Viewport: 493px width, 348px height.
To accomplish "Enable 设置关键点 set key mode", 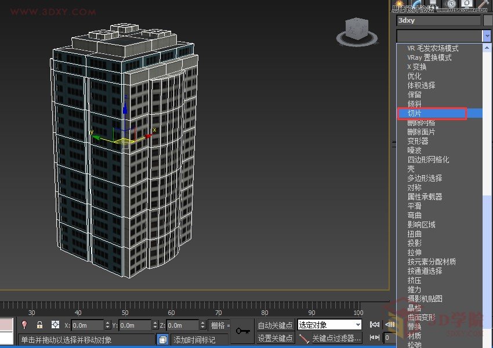I will [x=275, y=337].
